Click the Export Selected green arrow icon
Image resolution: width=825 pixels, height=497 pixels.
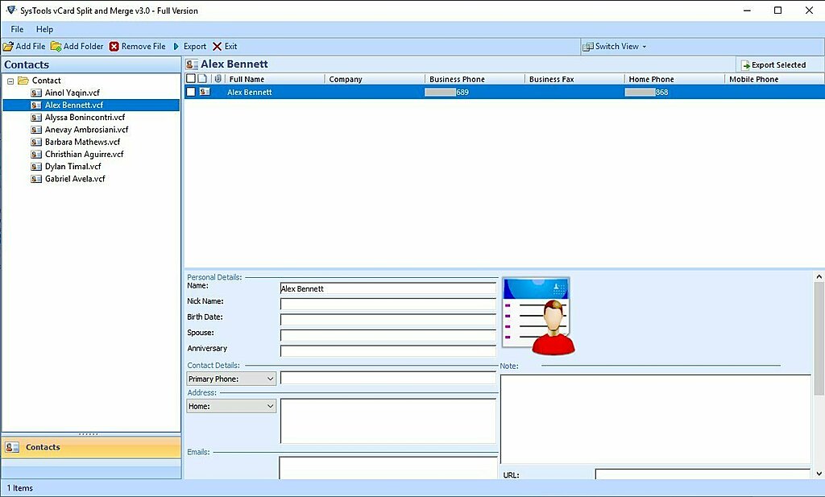[745, 65]
